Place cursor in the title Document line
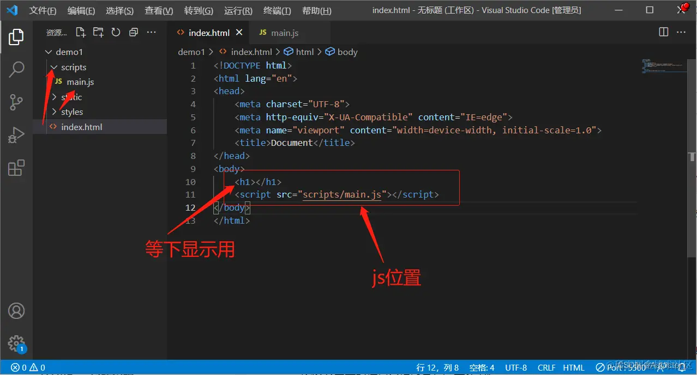The image size is (697, 375). 295,143
